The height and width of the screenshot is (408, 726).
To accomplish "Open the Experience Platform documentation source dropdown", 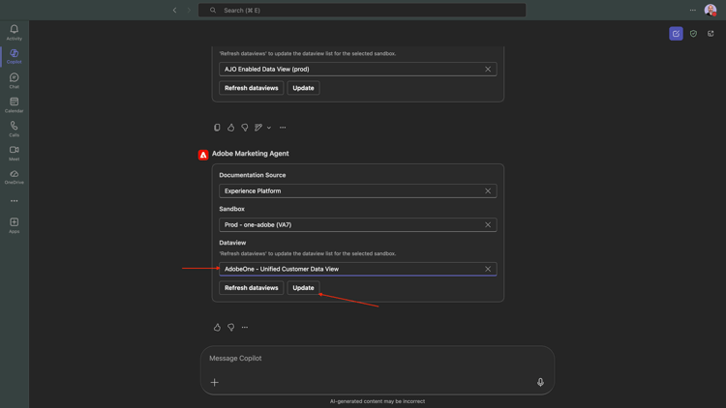I will (x=358, y=190).
